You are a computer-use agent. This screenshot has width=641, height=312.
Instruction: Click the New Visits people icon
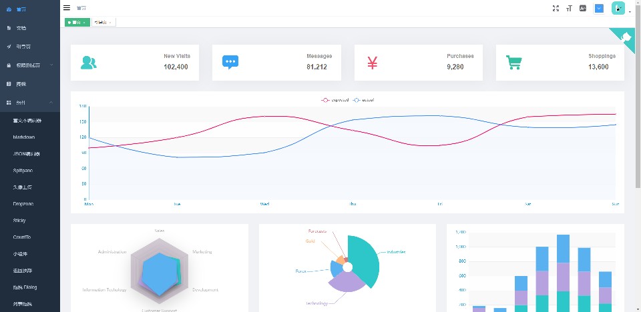[x=89, y=63]
